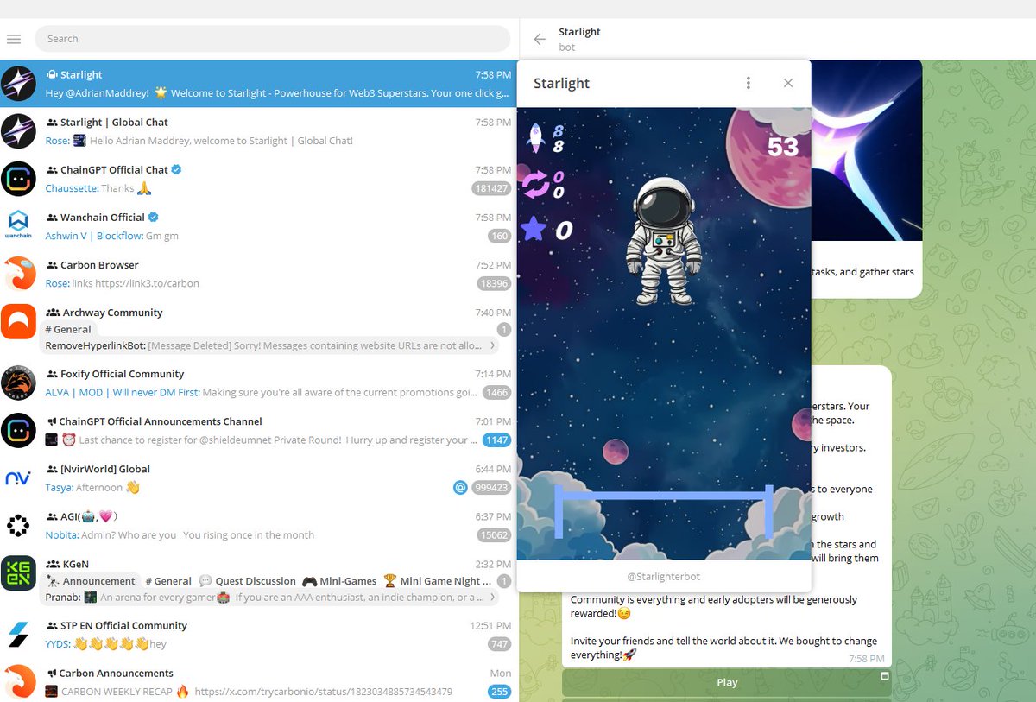Click the STP EN Official Community avatar
This screenshot has width=1036, height=702.
point(18,634)
